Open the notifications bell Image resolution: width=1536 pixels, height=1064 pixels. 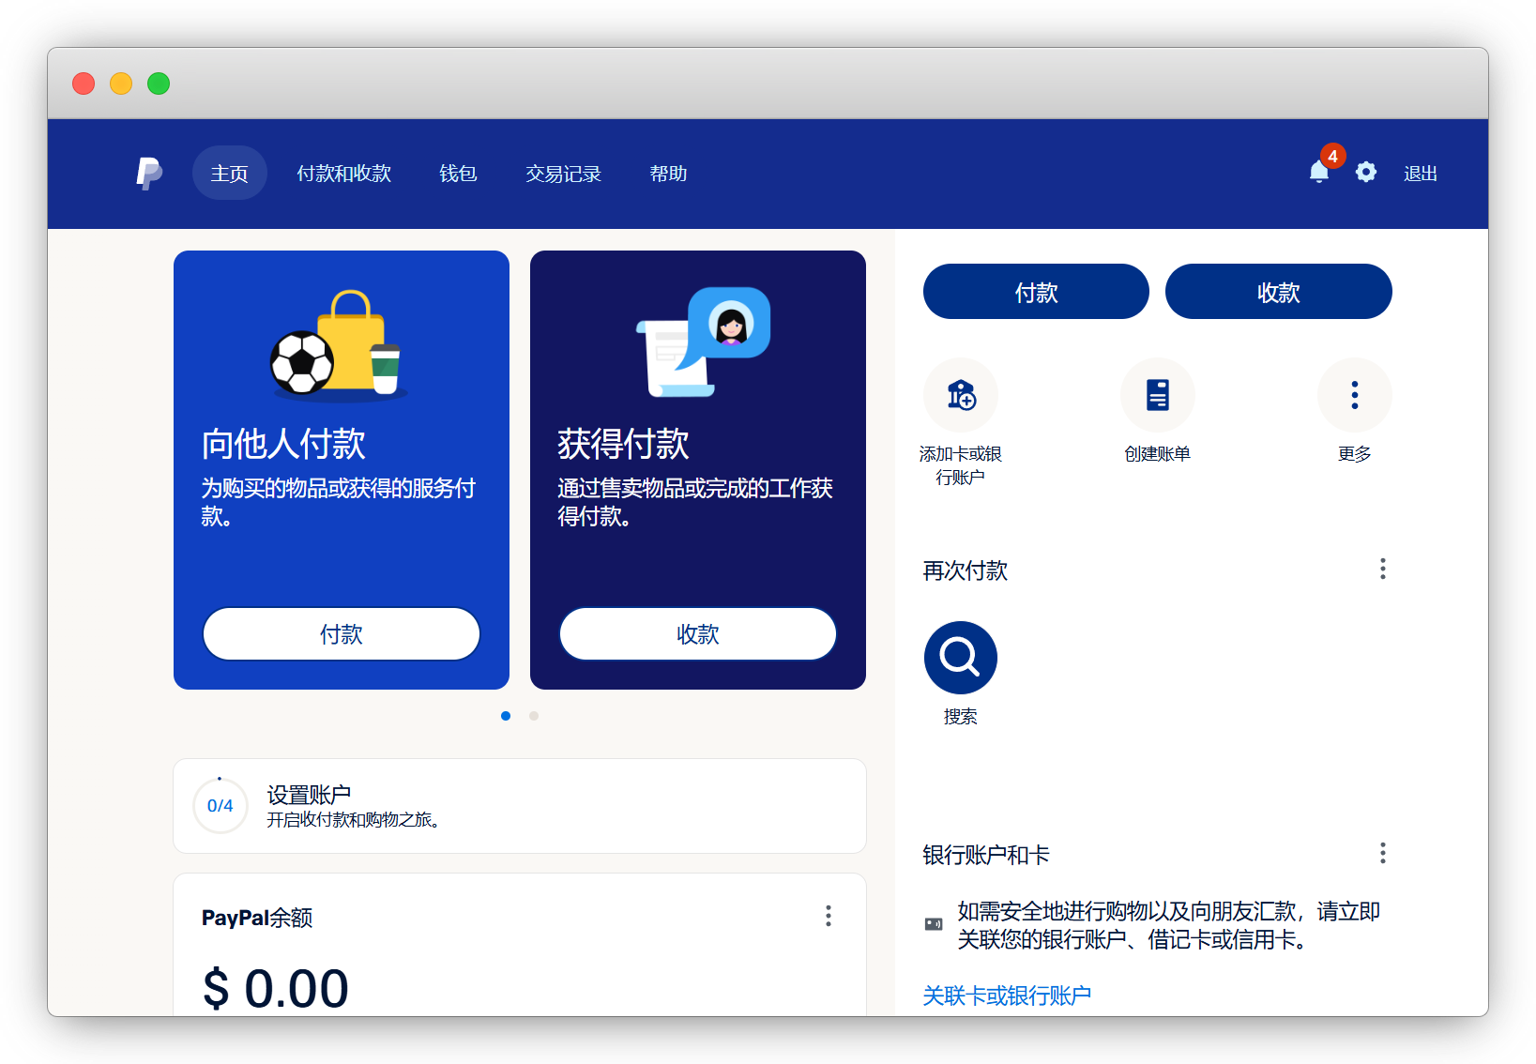(1318, 173)
